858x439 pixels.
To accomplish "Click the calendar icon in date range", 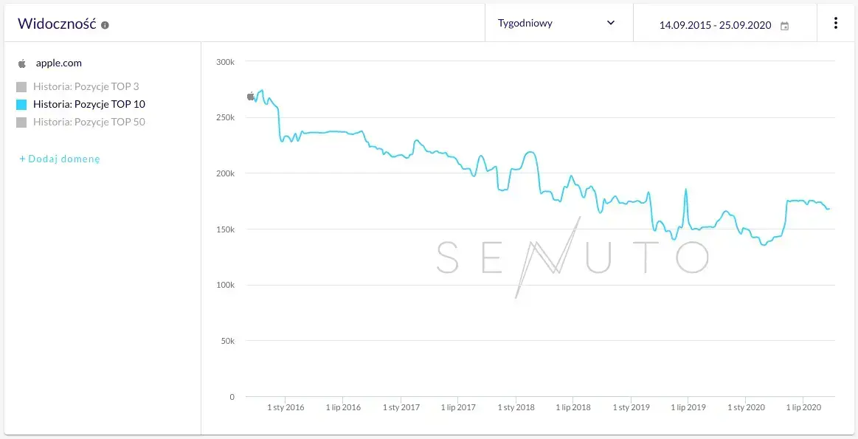I will click(785, 26).
